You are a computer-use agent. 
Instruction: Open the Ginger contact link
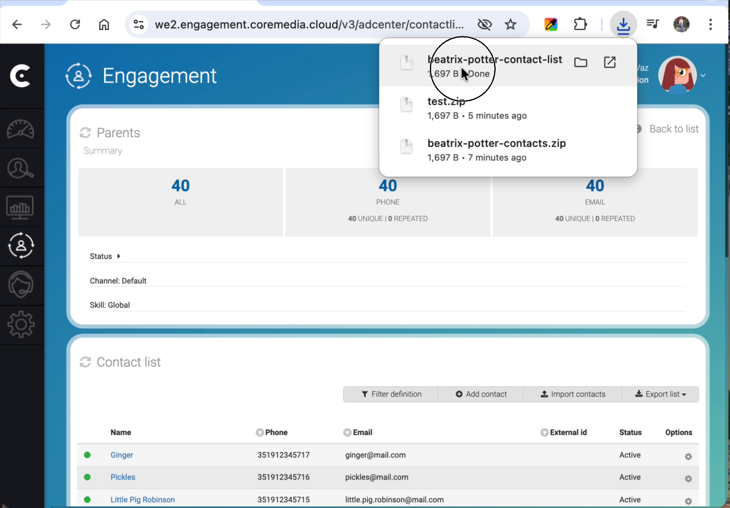[122, 455]
